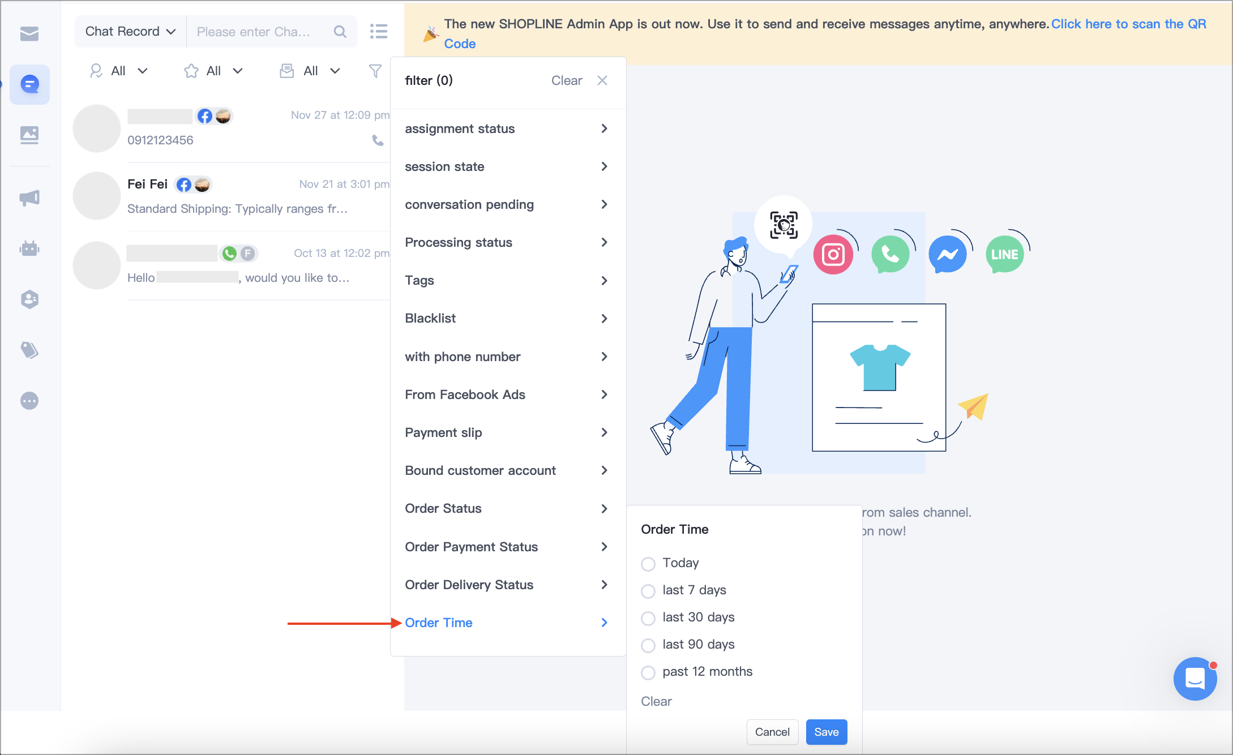Open the more options ellipsis sidebar icon
Screen dimensions: 1233x755
coord(29,401)
